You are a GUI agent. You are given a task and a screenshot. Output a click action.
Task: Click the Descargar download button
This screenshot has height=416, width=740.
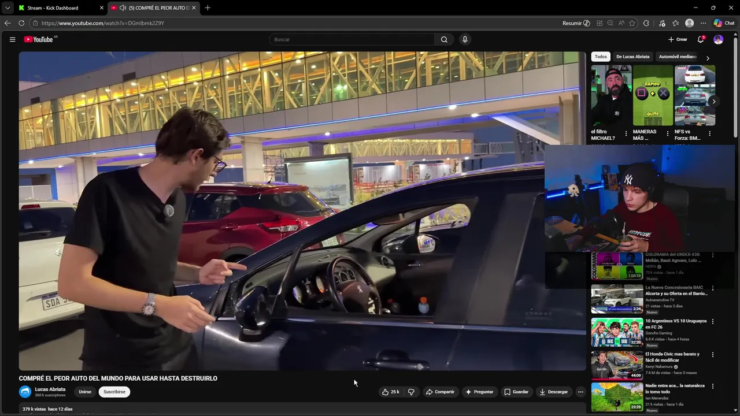tap(554, 392)
